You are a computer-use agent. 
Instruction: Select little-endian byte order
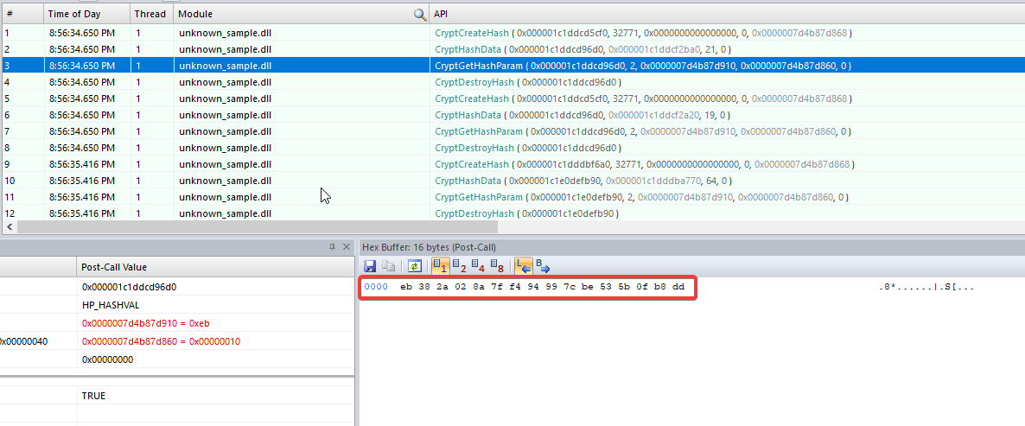tap(523, 266)
